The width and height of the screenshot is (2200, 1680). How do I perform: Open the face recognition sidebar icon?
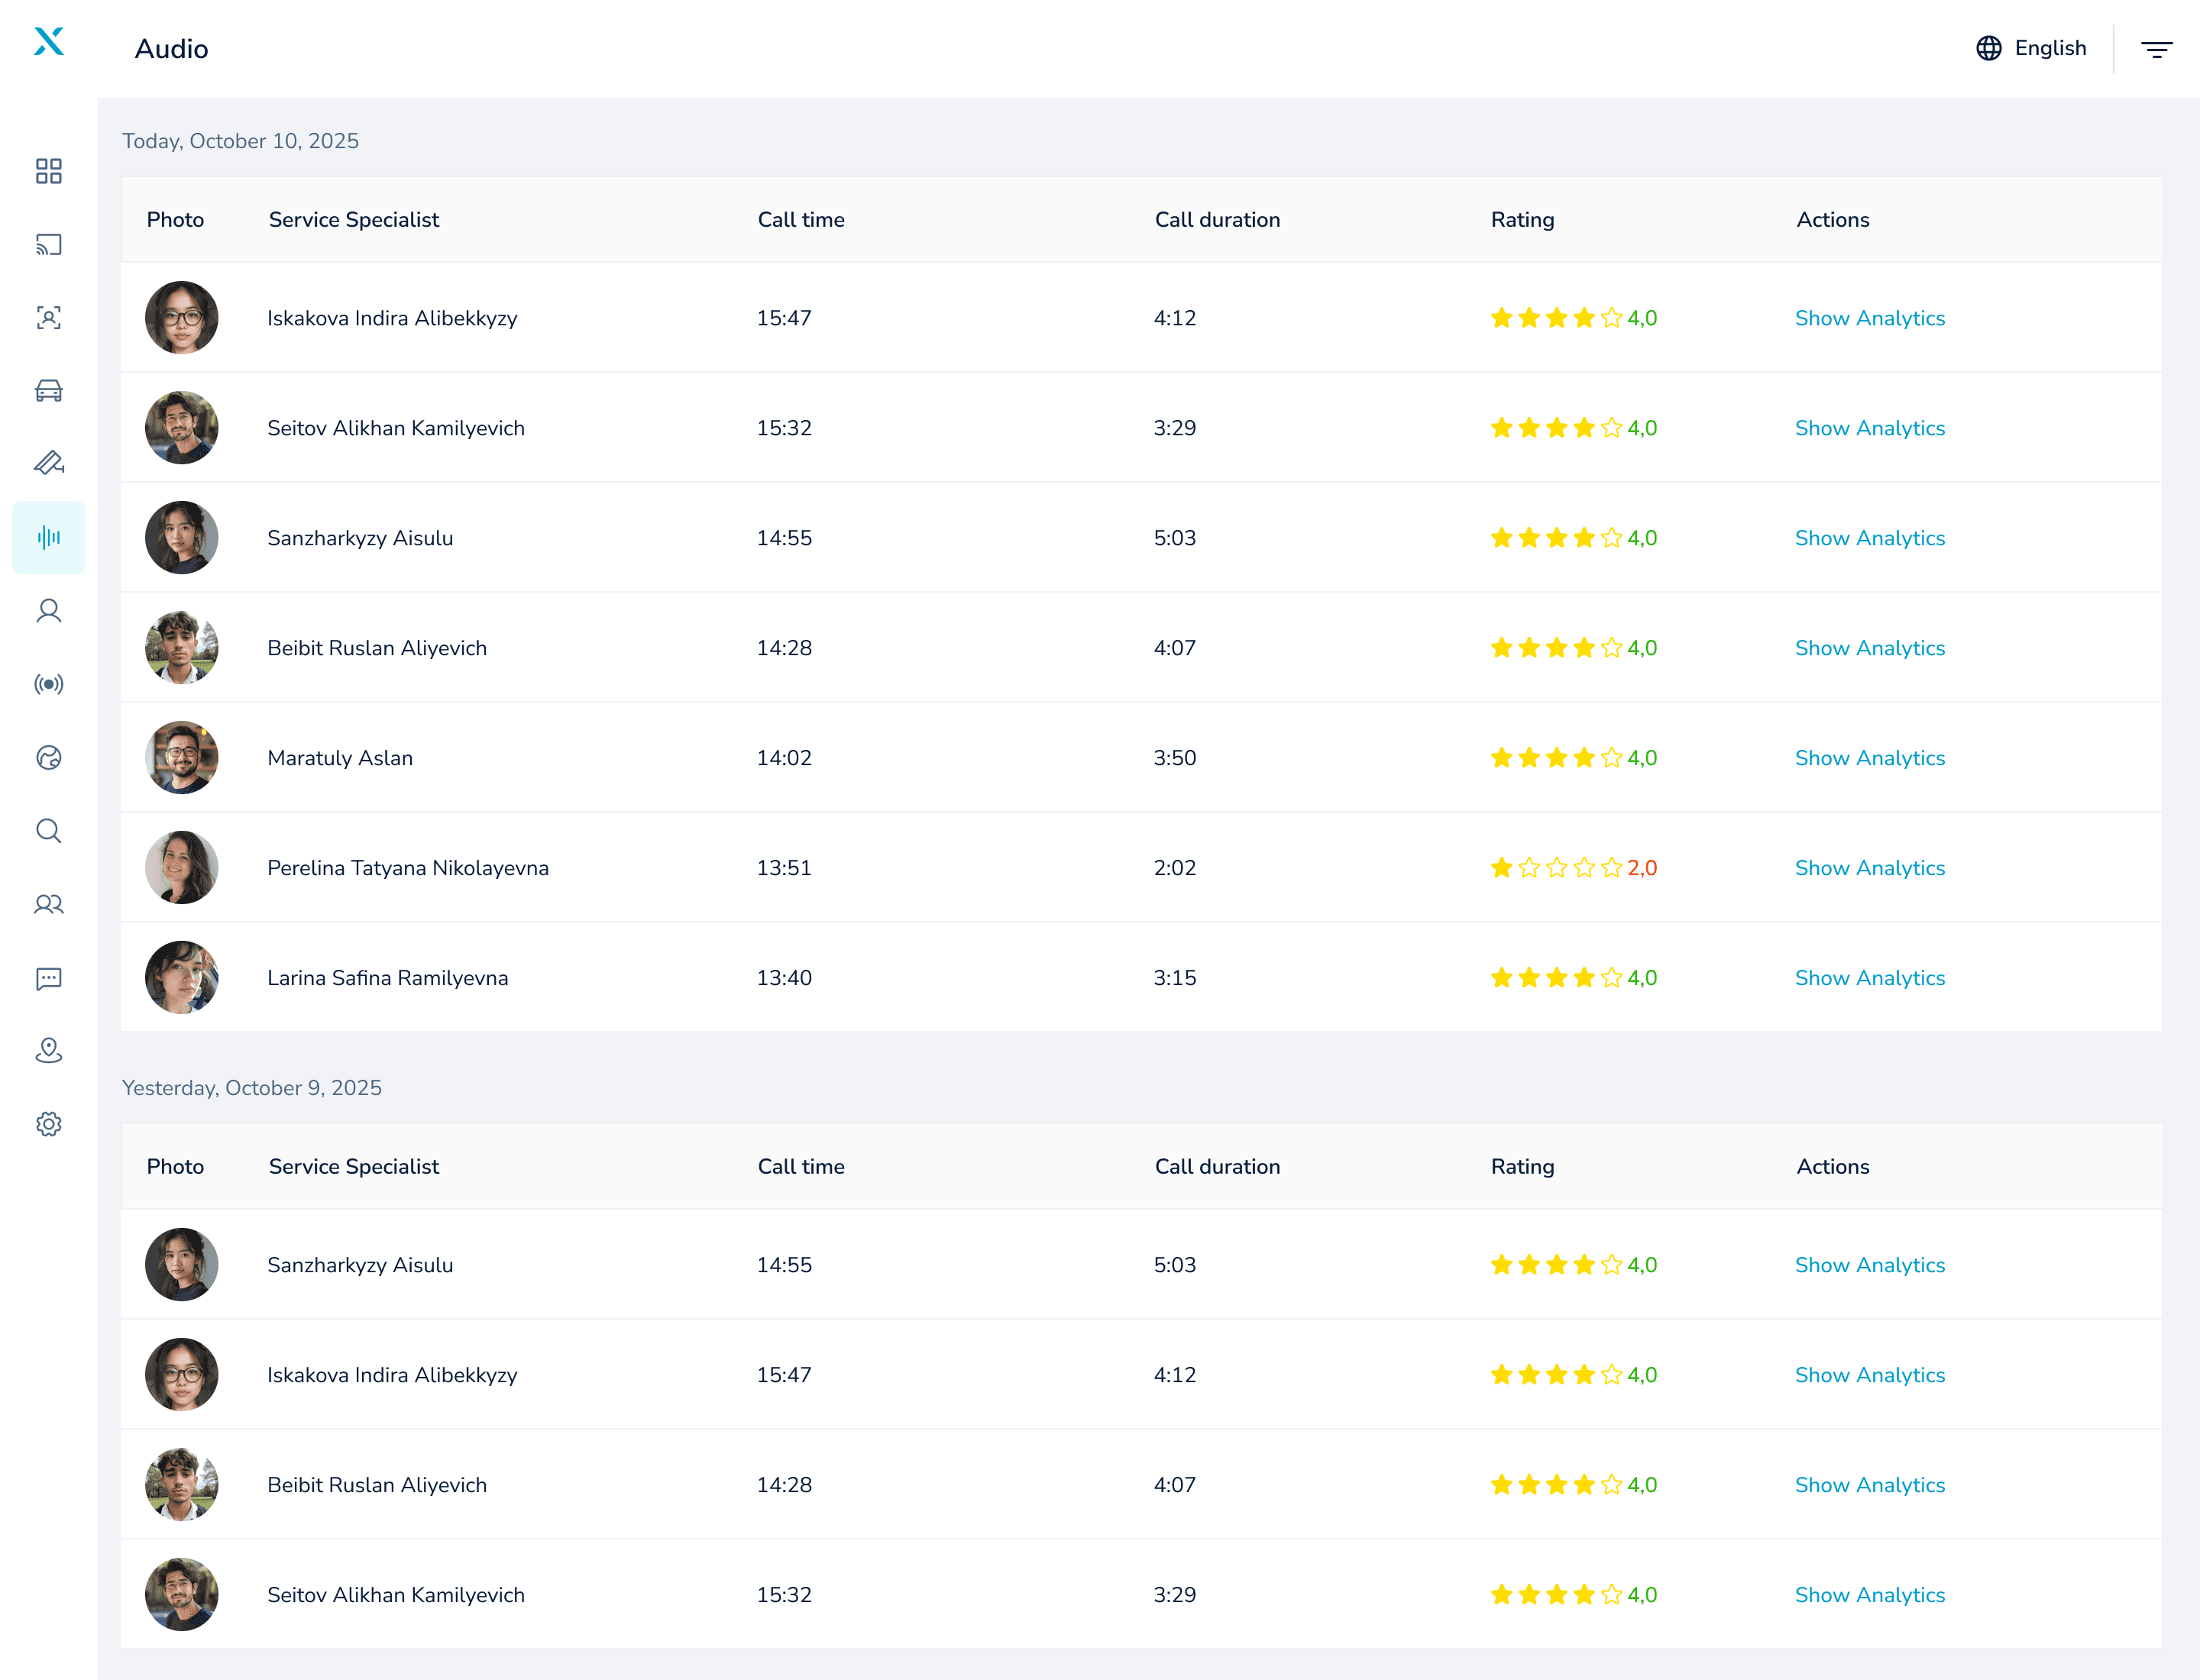(x=48, y=318)
